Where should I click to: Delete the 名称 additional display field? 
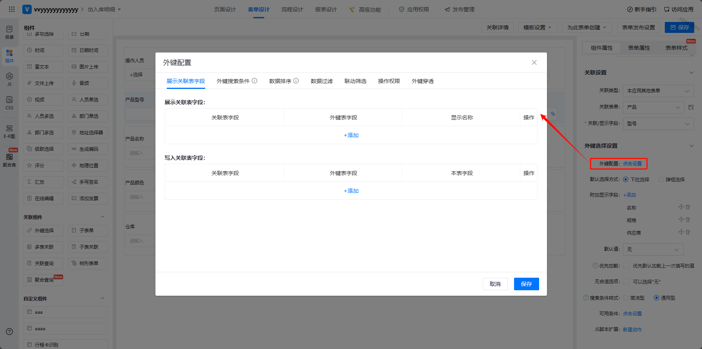[x=688, y=207]
